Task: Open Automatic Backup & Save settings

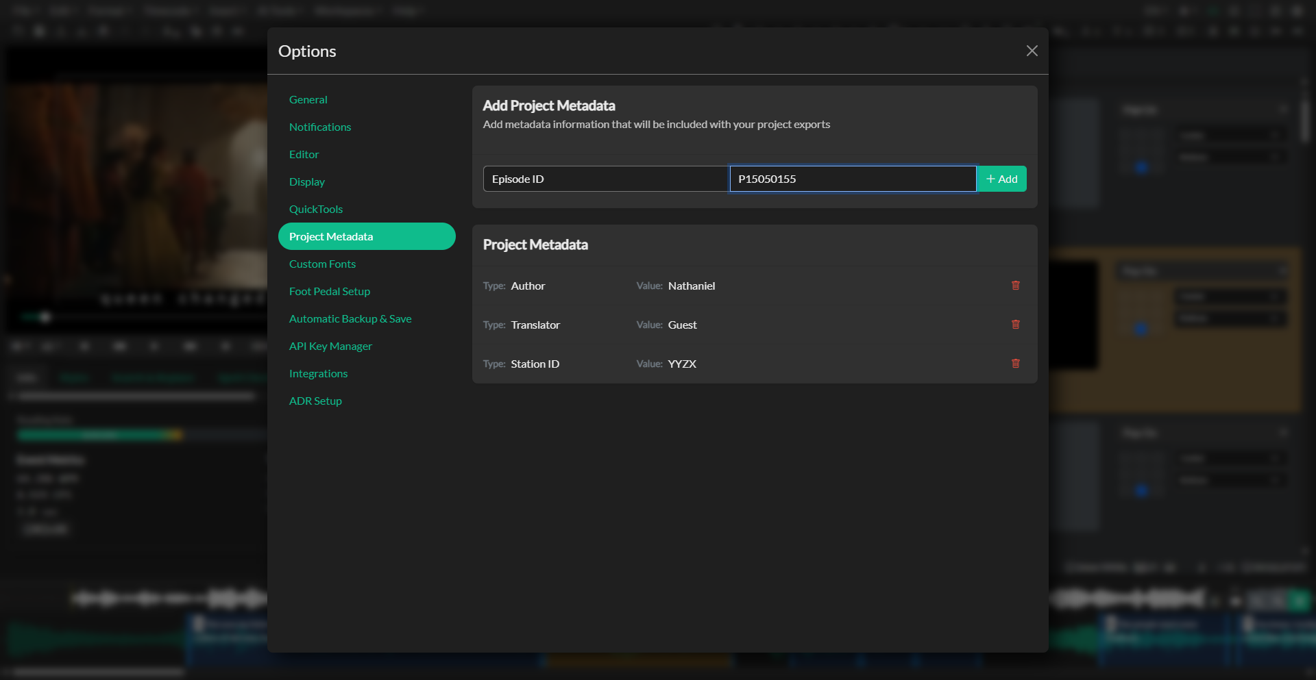Action: click(350, 319)
